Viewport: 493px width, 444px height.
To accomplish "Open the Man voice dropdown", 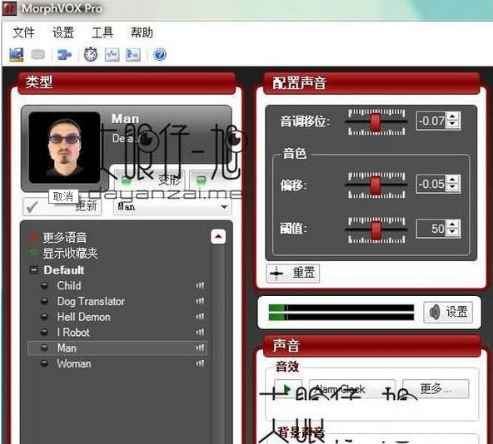I will click(172, 206).
